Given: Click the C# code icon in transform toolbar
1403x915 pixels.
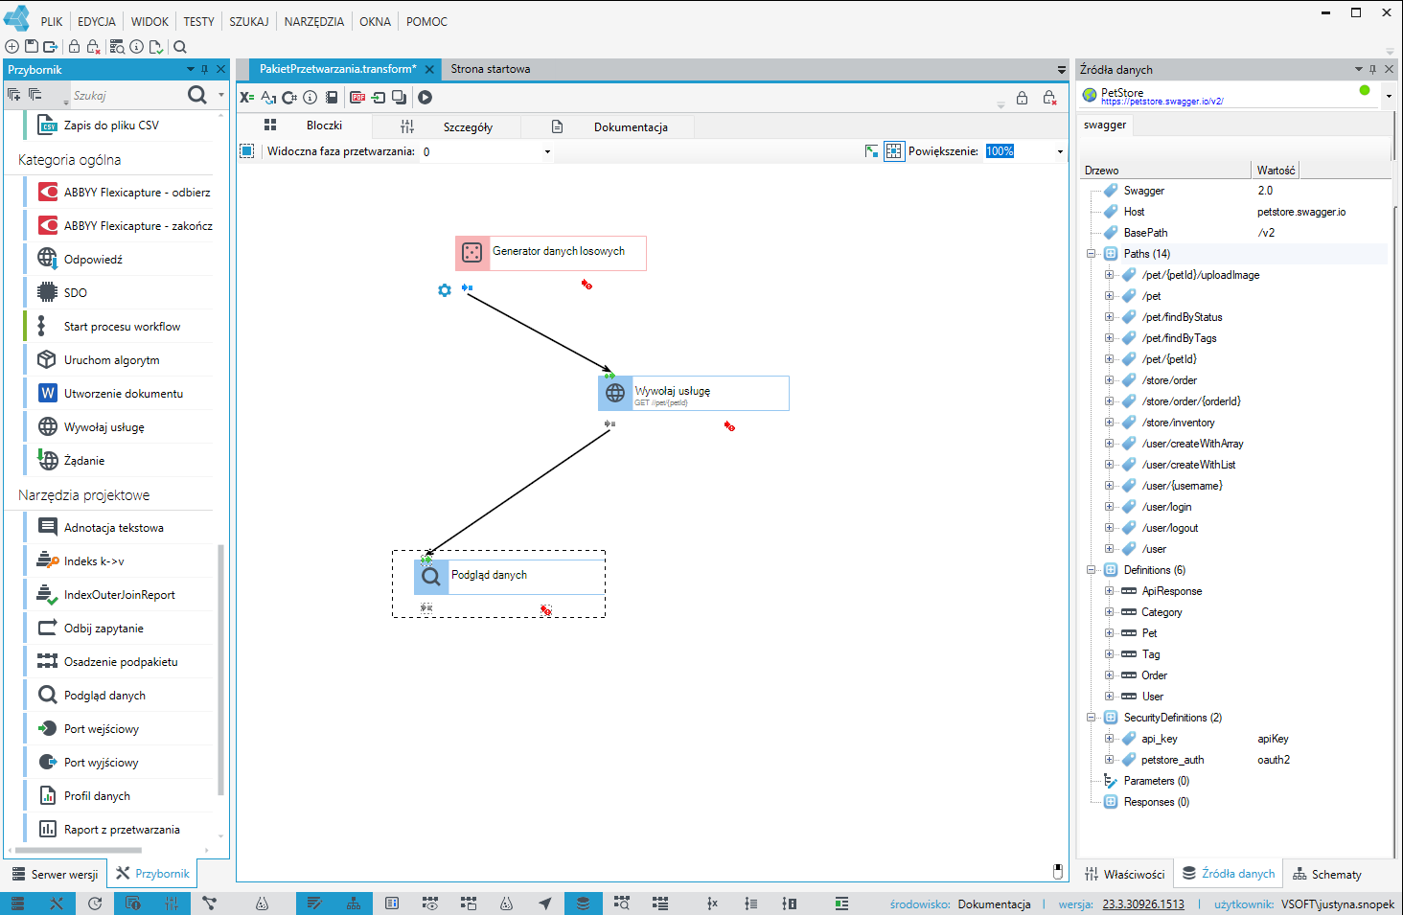Looking at the screenshot, I should coord(289,97).
